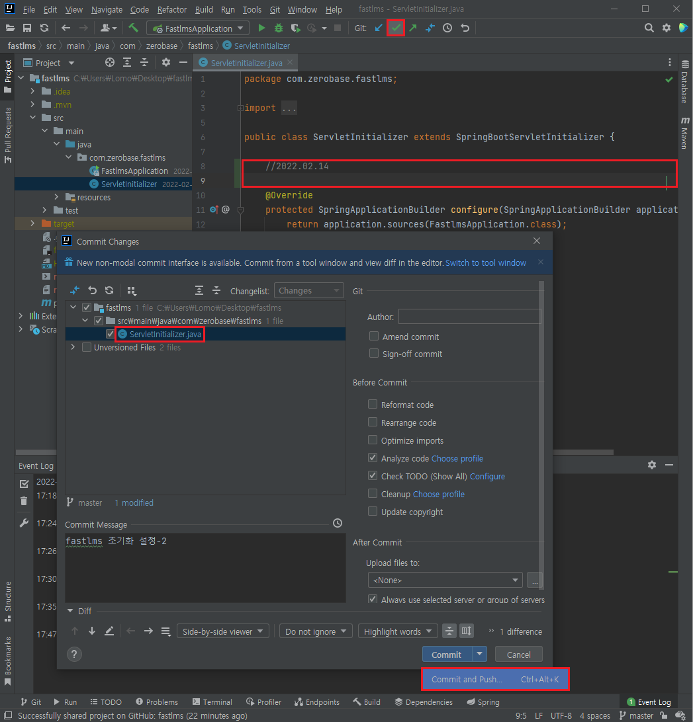Viewport: 693px width, 722px height.
Task: Uncheck Check TODO checkbox
Action: tap(373, 475)
